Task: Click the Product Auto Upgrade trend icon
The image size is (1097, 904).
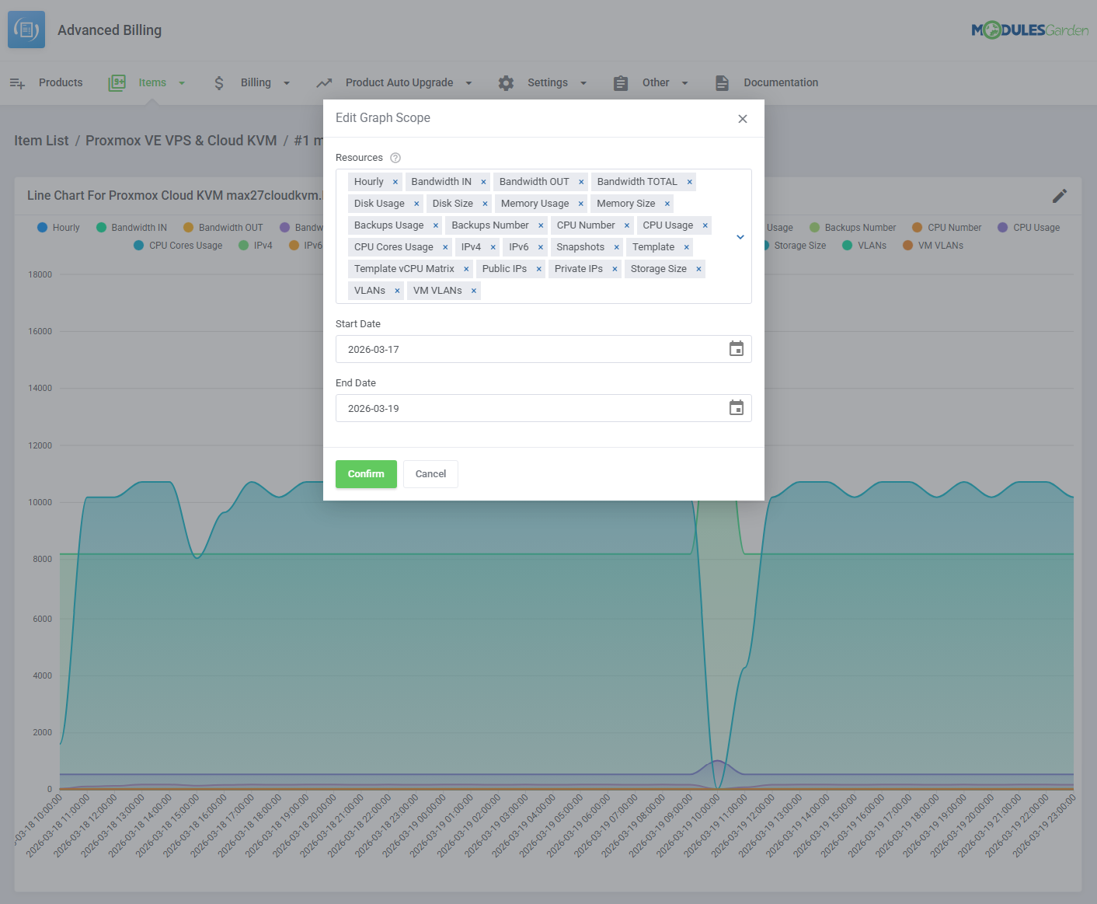Action: coord(324,82)
